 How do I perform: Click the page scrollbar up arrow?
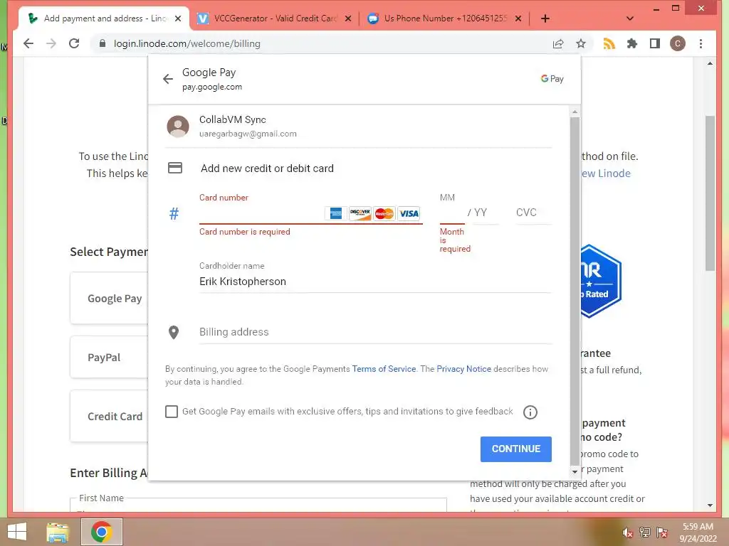point(710,63)
